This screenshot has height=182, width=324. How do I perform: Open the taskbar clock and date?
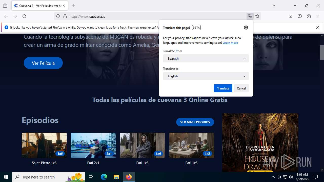302,177
